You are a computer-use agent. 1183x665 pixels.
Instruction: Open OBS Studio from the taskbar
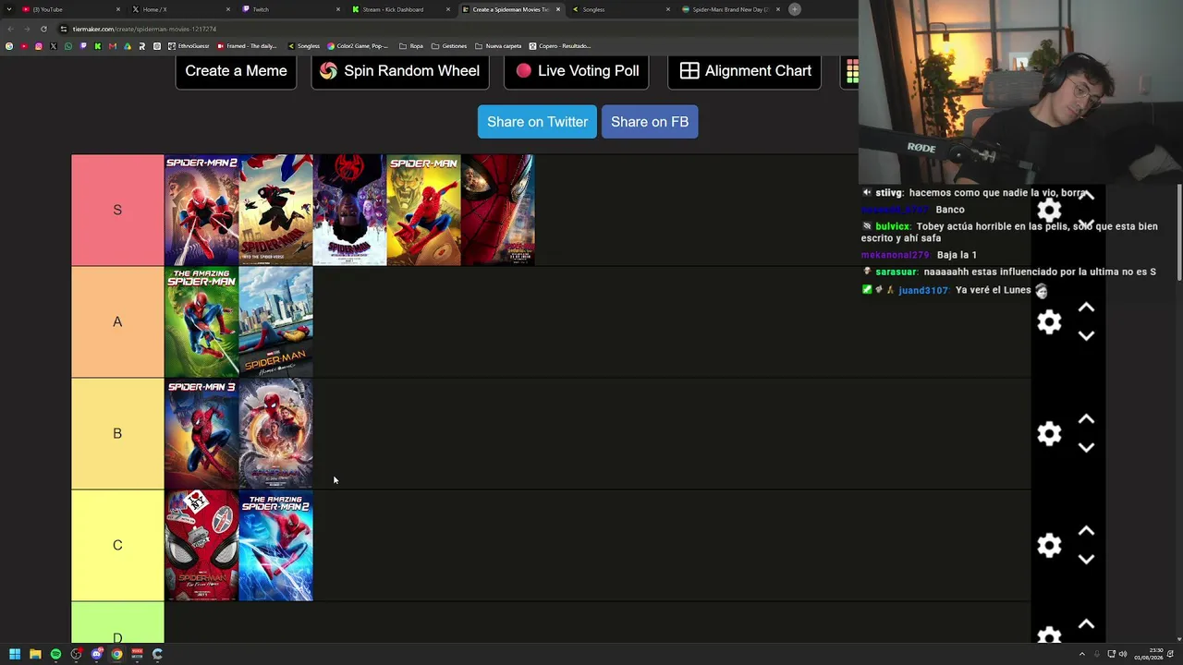(x=76, y=654)
